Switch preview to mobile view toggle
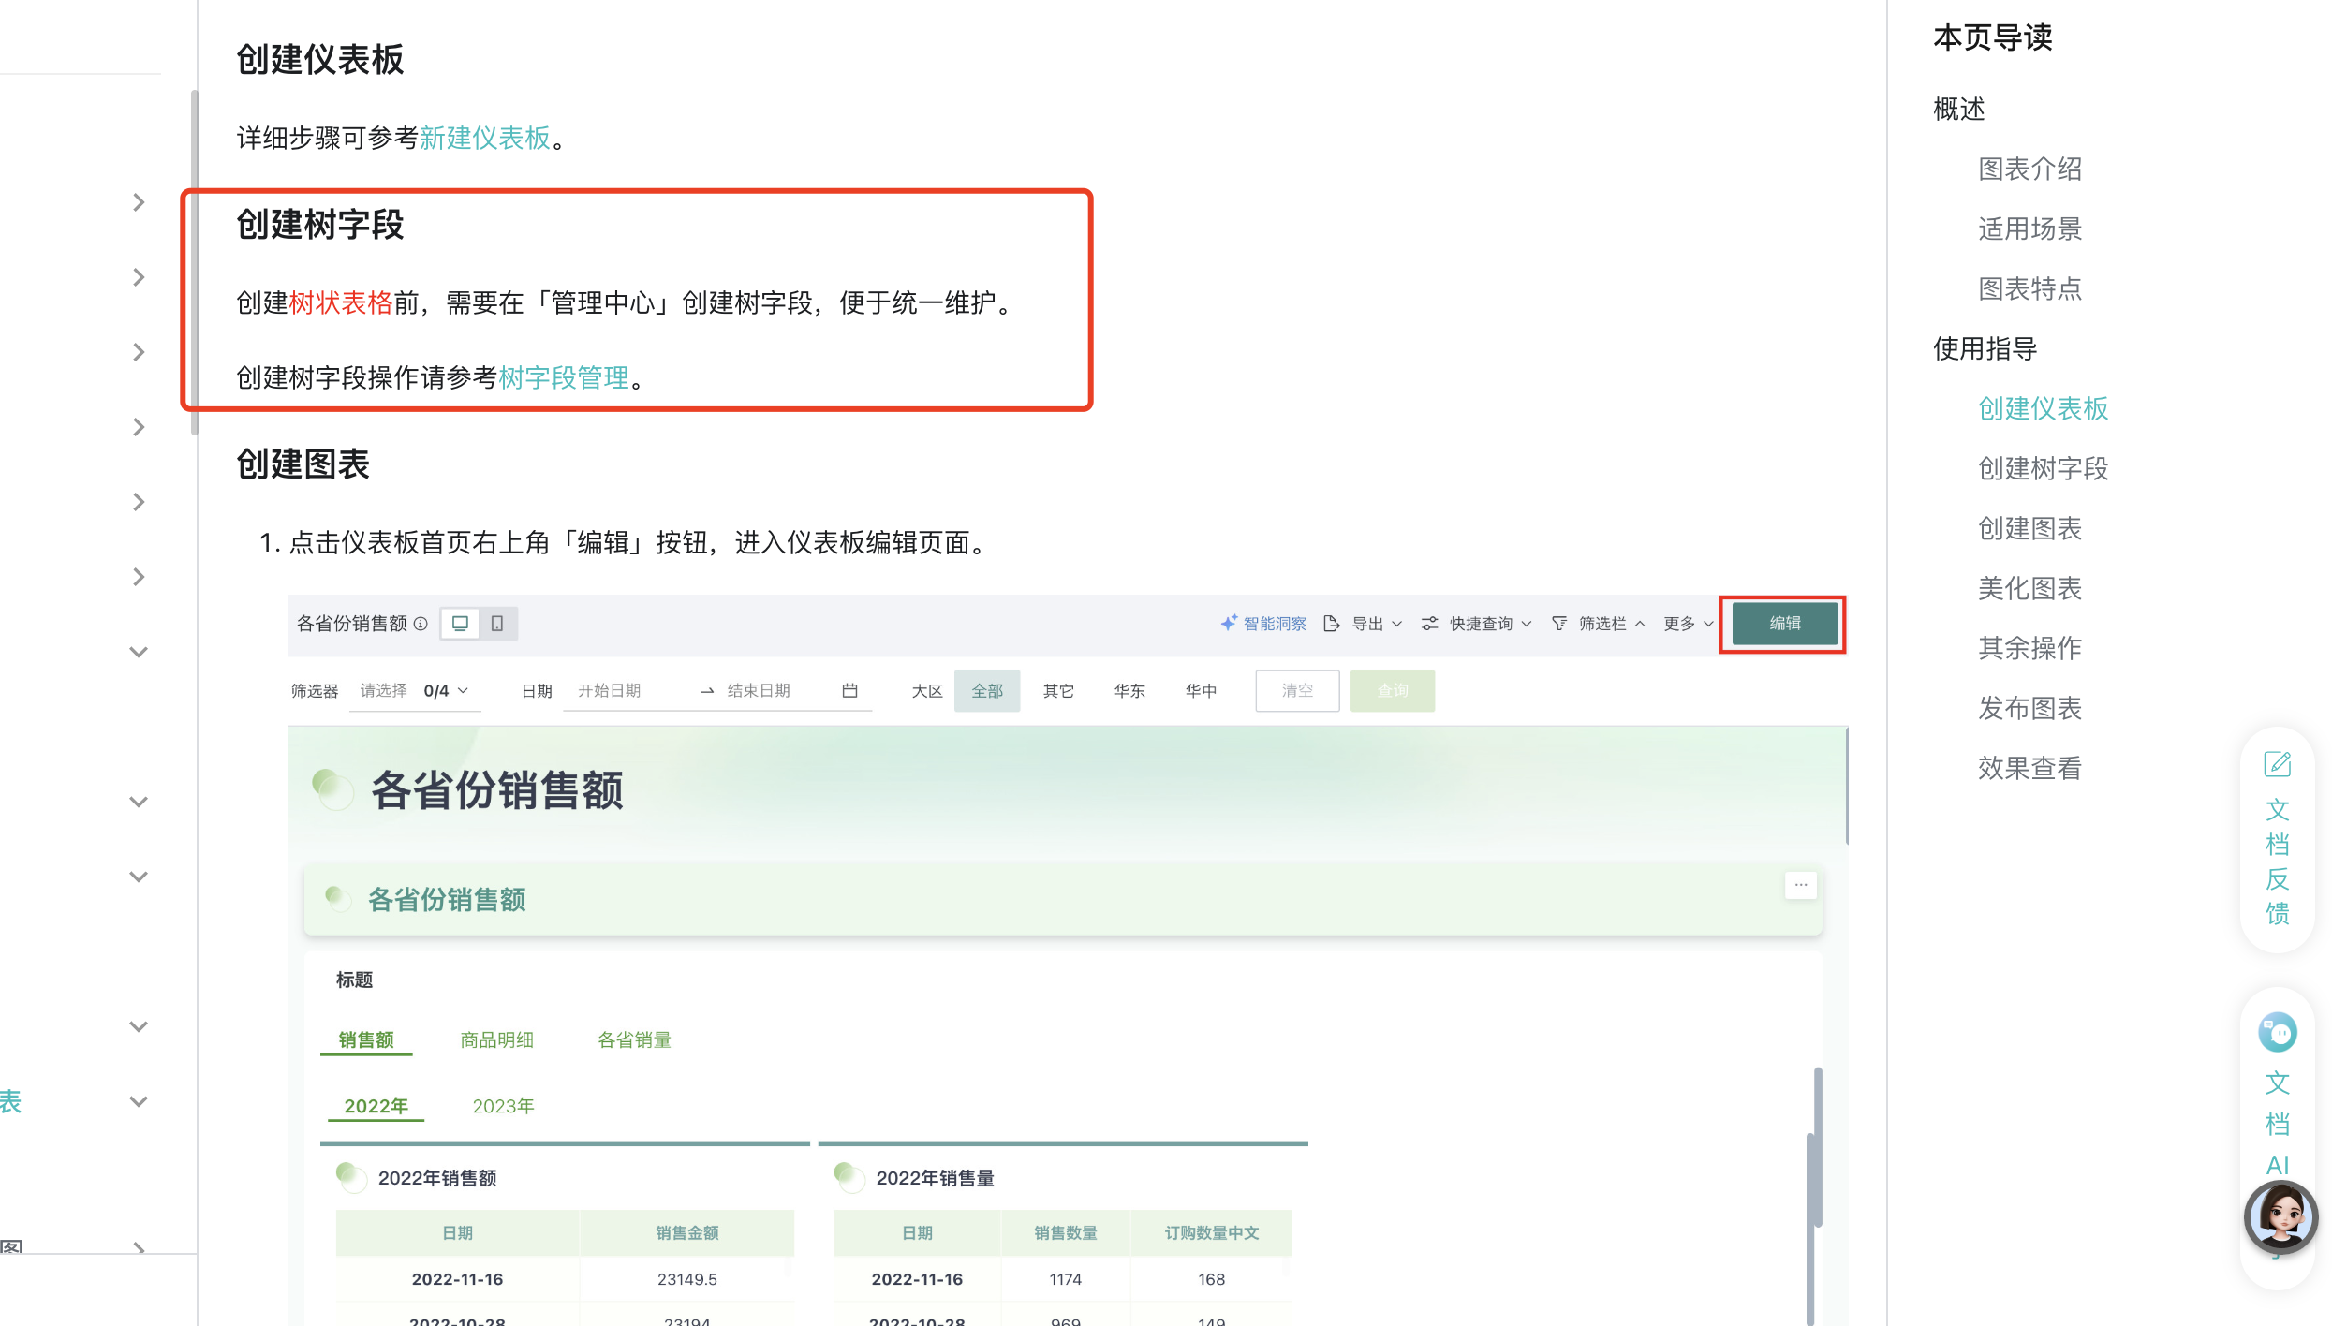2332x1326 pixels. tap(497, 623)
